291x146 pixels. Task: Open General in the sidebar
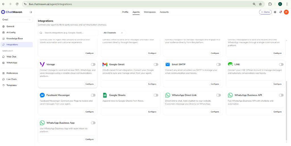click(17, 26)
